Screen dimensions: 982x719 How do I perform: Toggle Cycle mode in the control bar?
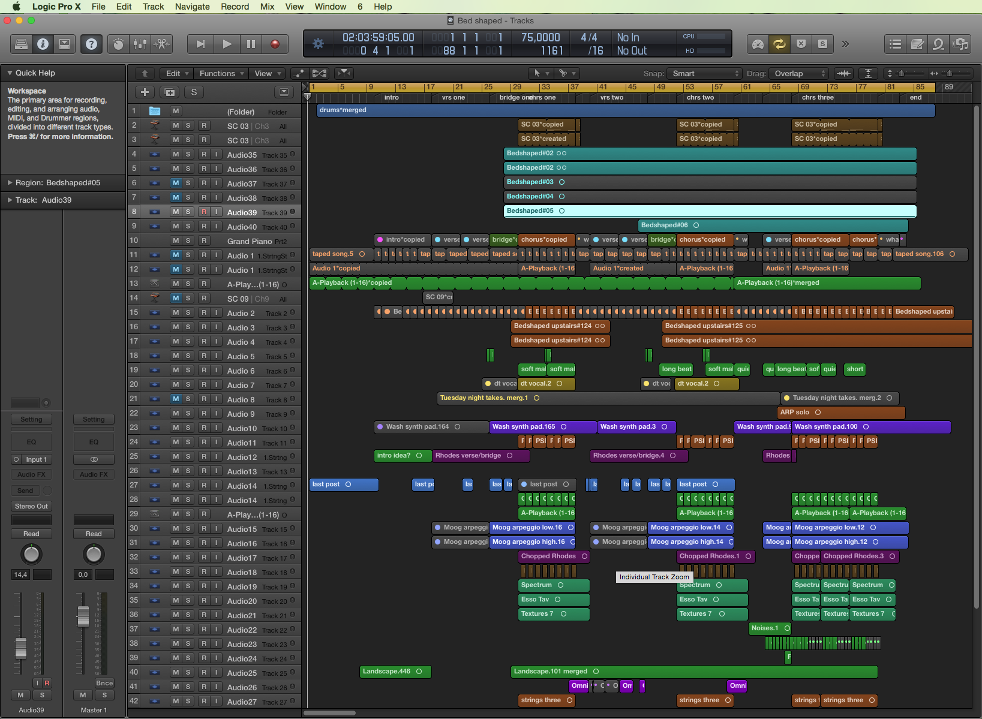tap(779, 44)
